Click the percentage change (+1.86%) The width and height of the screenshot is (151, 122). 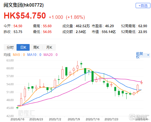75,17
